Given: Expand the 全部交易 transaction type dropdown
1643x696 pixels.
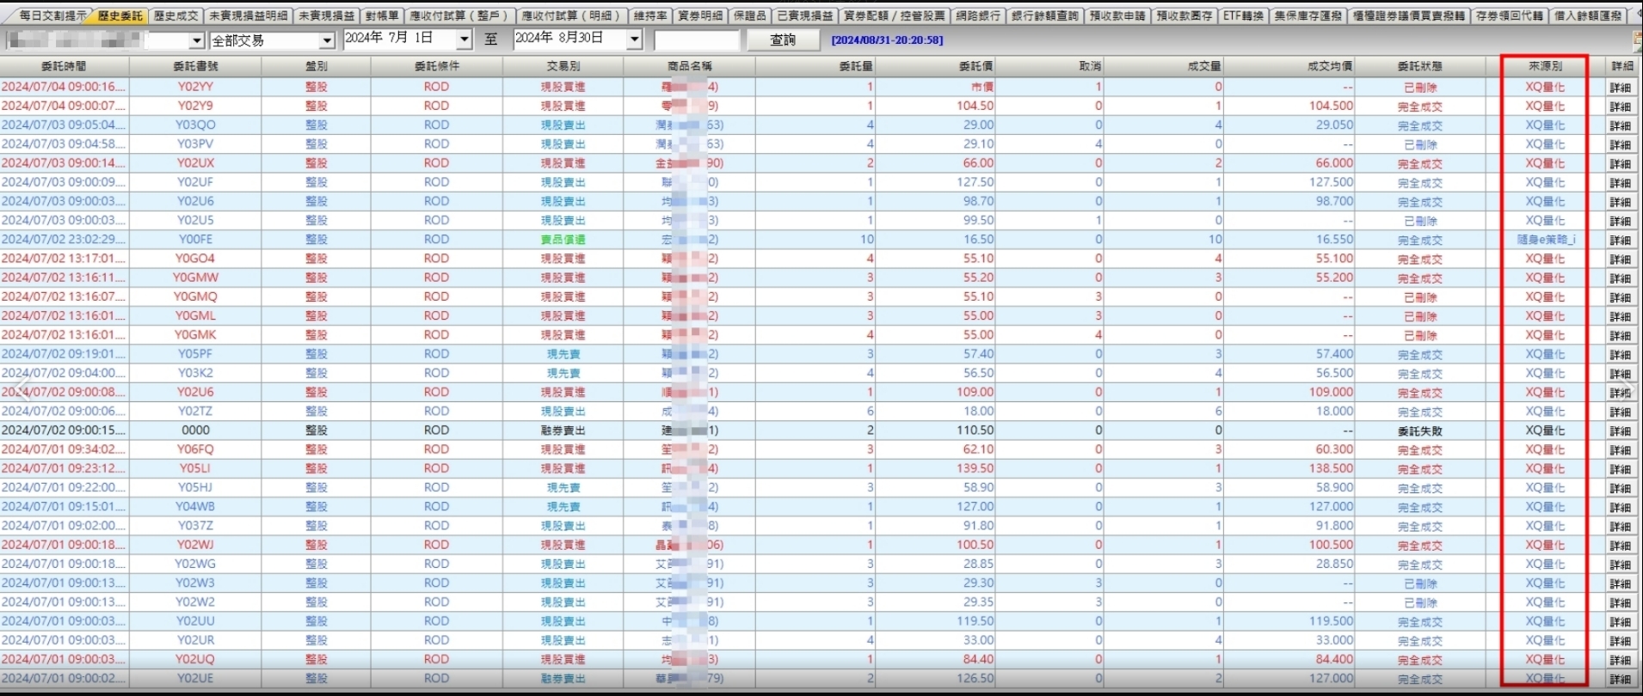Looking at the screenshot, I should pos(327,40).
